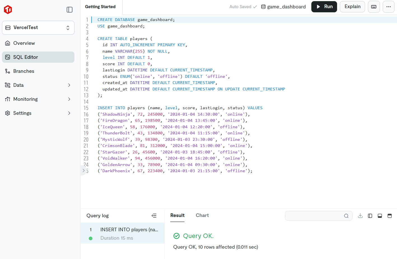Click the Monitoring sidebar icon
Screen dimensions: 397x259
tap(8, 99)
